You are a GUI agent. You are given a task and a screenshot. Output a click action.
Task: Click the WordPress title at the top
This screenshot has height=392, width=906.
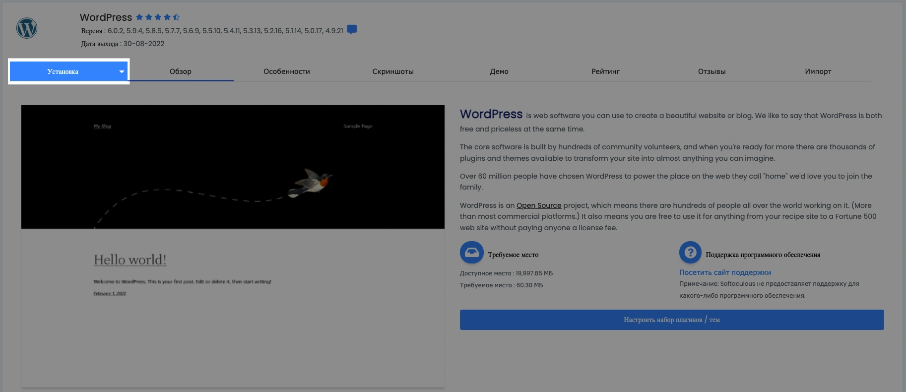coord(106,17)
